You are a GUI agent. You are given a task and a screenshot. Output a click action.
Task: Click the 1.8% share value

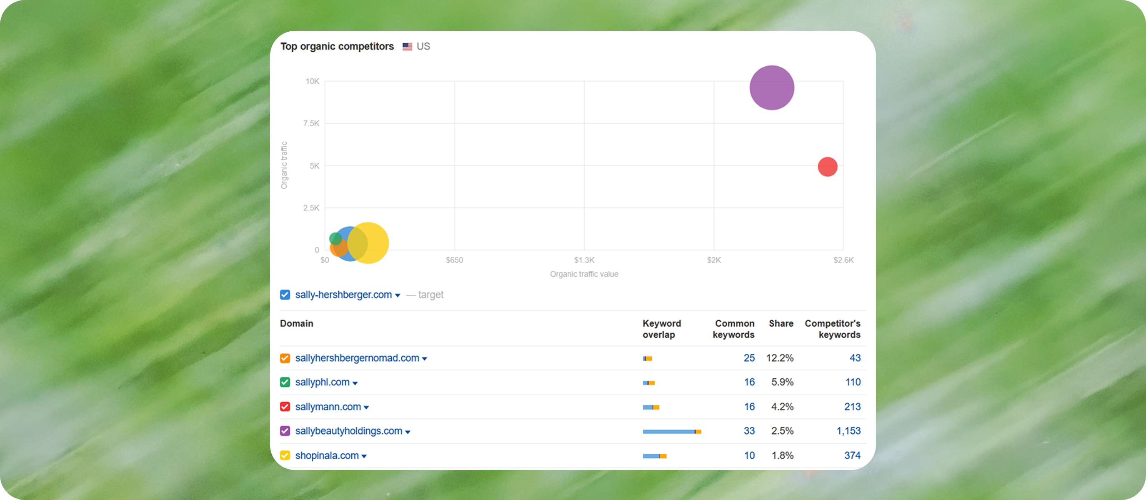[x=783, y=455]
